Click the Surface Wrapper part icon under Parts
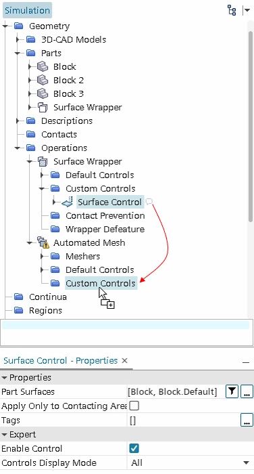254x474 pixels. (43, 107)
